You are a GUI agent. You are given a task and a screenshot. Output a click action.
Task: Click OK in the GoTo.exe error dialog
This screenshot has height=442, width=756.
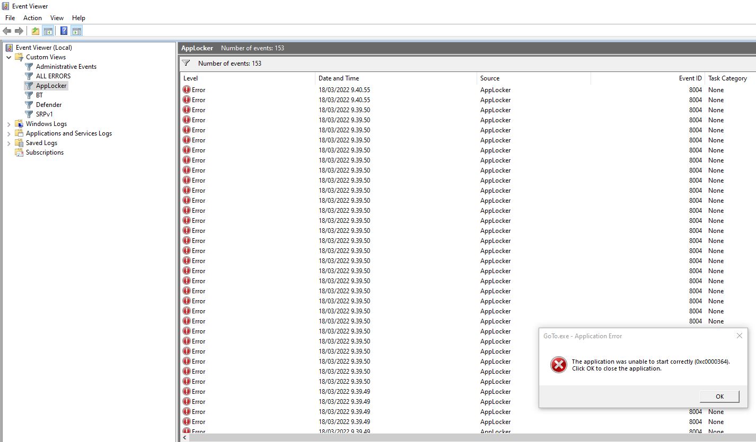point(719,396)
